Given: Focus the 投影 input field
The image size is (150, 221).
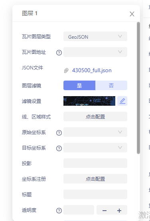Looking at the screenshot, I should tap(95, 163).
